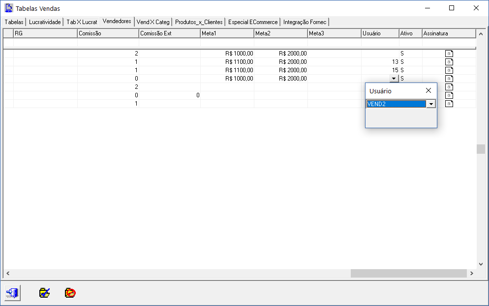Go to the Vend X Categ tab
The image size is (489, 306).
click(x=153, y=22)
